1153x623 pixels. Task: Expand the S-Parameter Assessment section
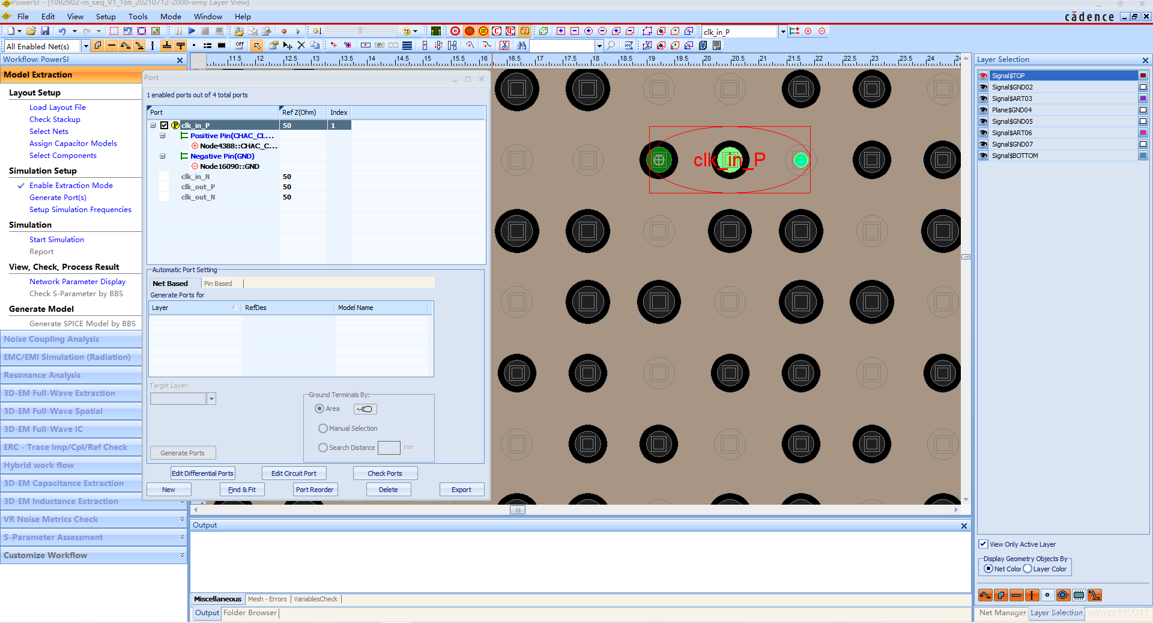[182, 537]
